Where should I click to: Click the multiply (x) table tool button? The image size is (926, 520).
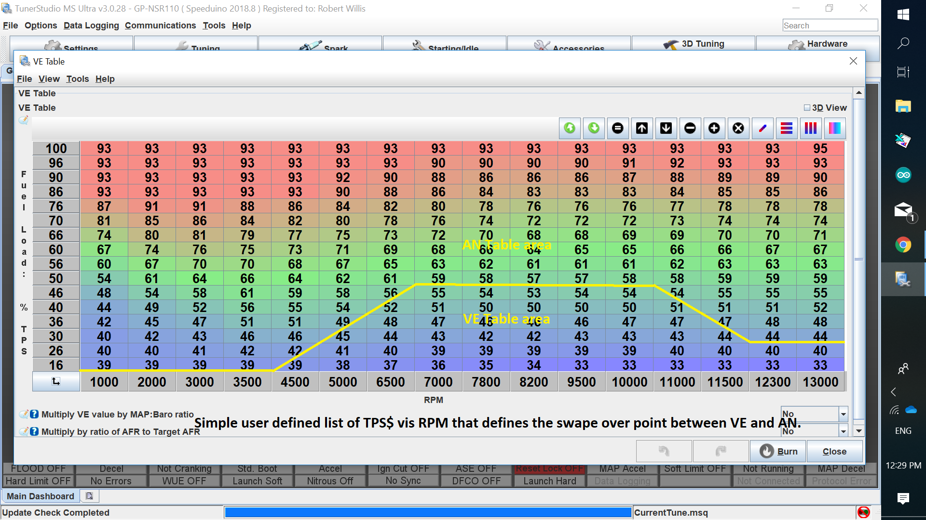[x=738, y=128]
